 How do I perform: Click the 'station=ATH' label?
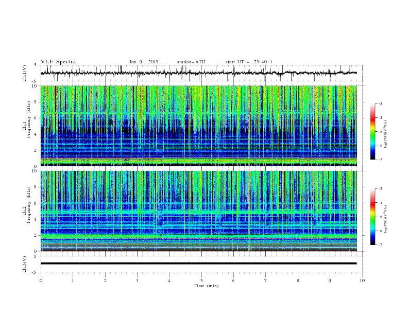click(191, 62)
